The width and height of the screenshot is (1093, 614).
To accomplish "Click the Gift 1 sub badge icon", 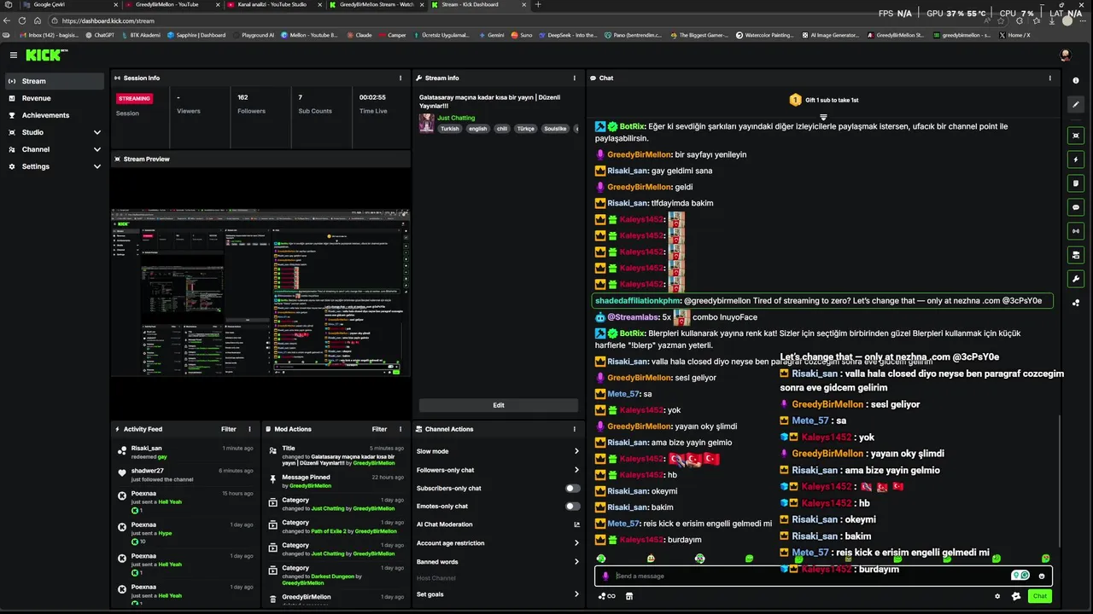I will tap(795, 100).
